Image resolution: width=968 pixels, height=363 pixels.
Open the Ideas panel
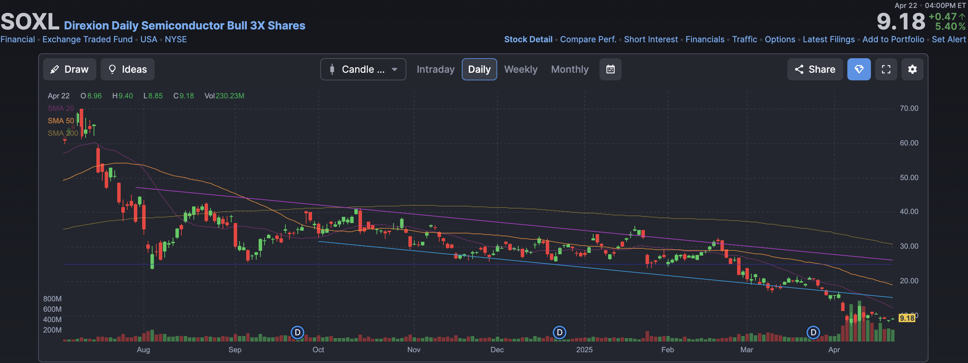click(x=127, y=69)
